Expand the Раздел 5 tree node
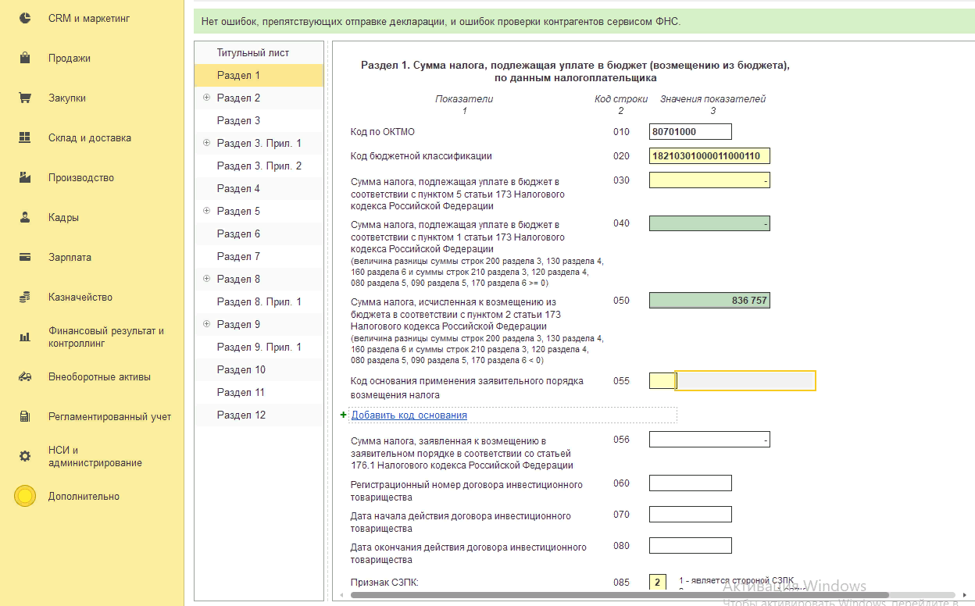 coord(207,211)
